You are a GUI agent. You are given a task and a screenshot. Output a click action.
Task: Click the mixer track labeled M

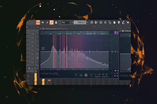pos(34,71)
